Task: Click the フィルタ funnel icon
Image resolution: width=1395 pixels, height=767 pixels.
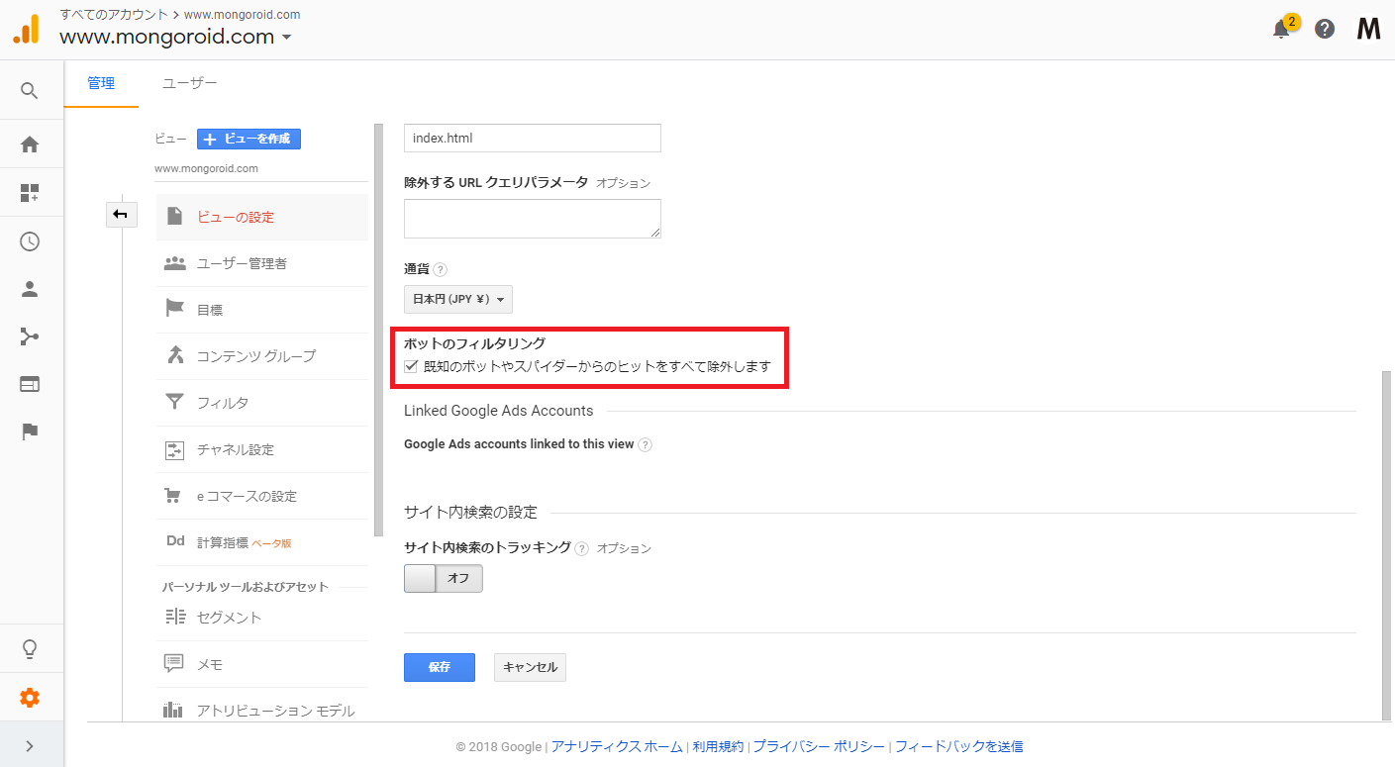Action: [175, 402]
